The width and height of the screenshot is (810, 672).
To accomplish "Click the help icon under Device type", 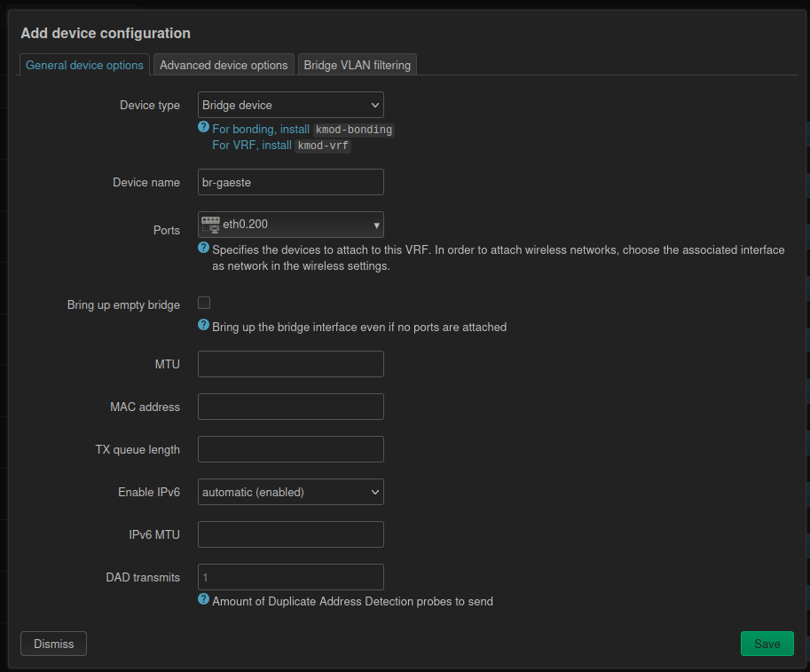I will 203,127.
